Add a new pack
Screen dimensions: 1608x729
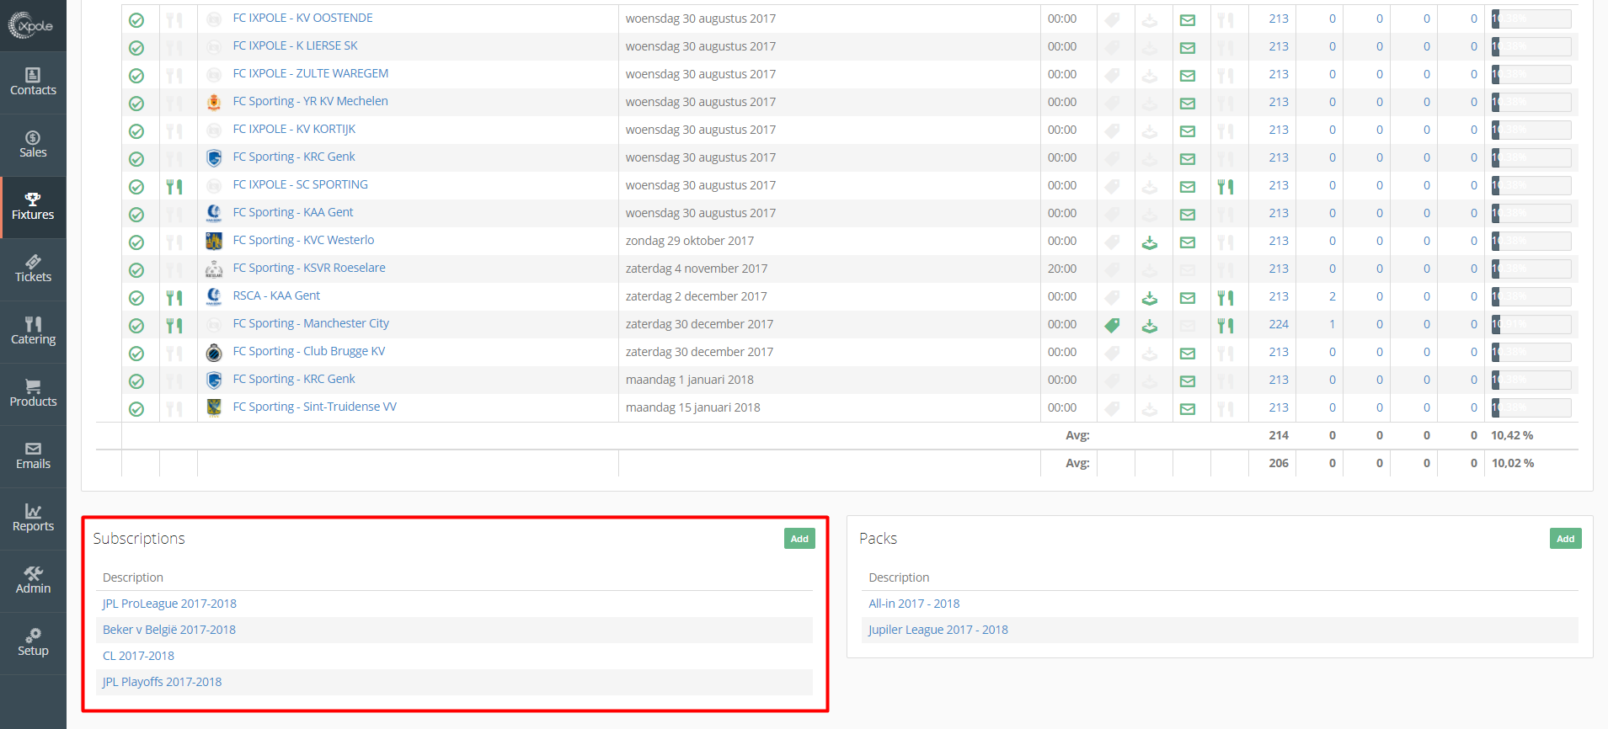click(x=1565, y=539)
